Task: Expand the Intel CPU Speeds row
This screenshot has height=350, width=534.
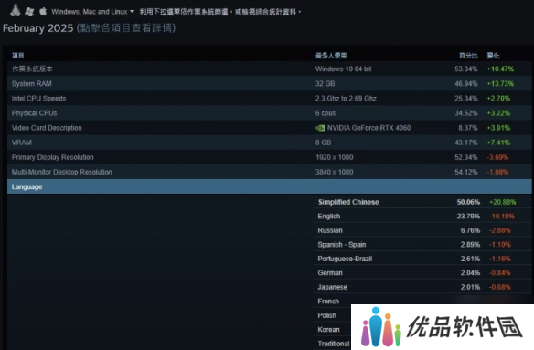Action: 270,99
